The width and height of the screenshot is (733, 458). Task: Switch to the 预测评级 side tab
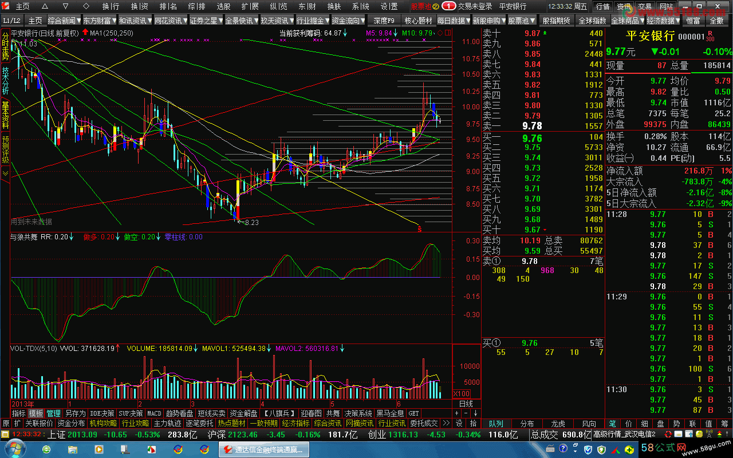5,149
